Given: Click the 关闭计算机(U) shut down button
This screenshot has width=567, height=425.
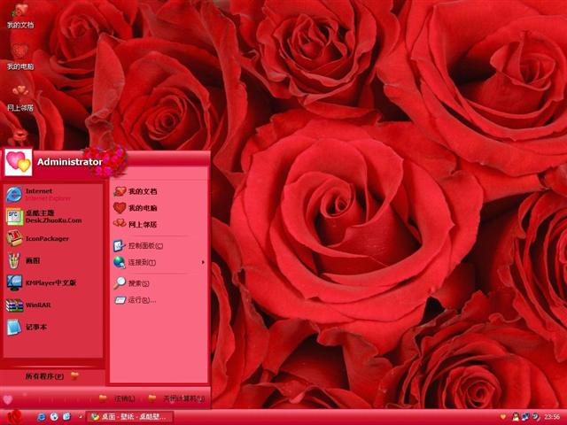Looking at the screenshot, I should point(176,398).
